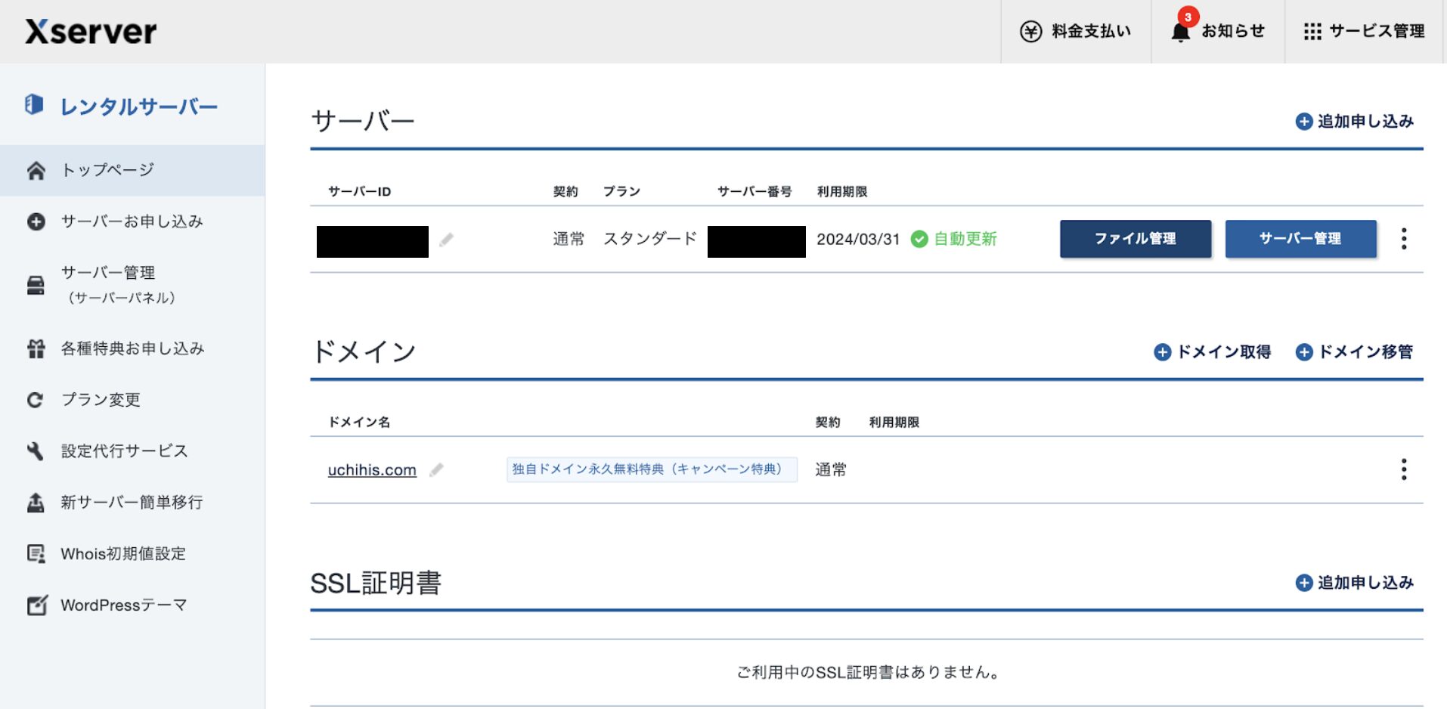Click the Xserver logo
The width and height of the screenshot is (1447, 709).
point(91,32)
